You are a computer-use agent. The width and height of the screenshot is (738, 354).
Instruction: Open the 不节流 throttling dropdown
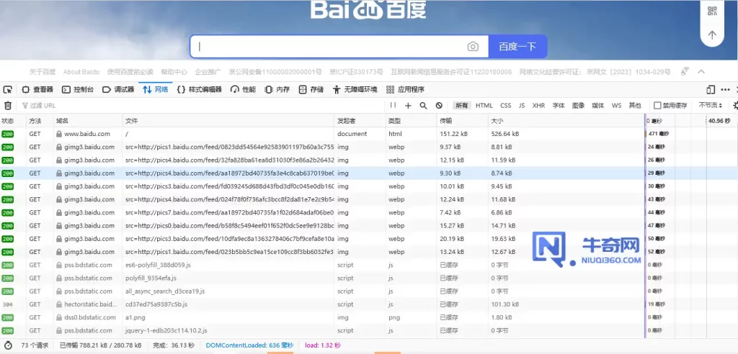coord(711,106)
